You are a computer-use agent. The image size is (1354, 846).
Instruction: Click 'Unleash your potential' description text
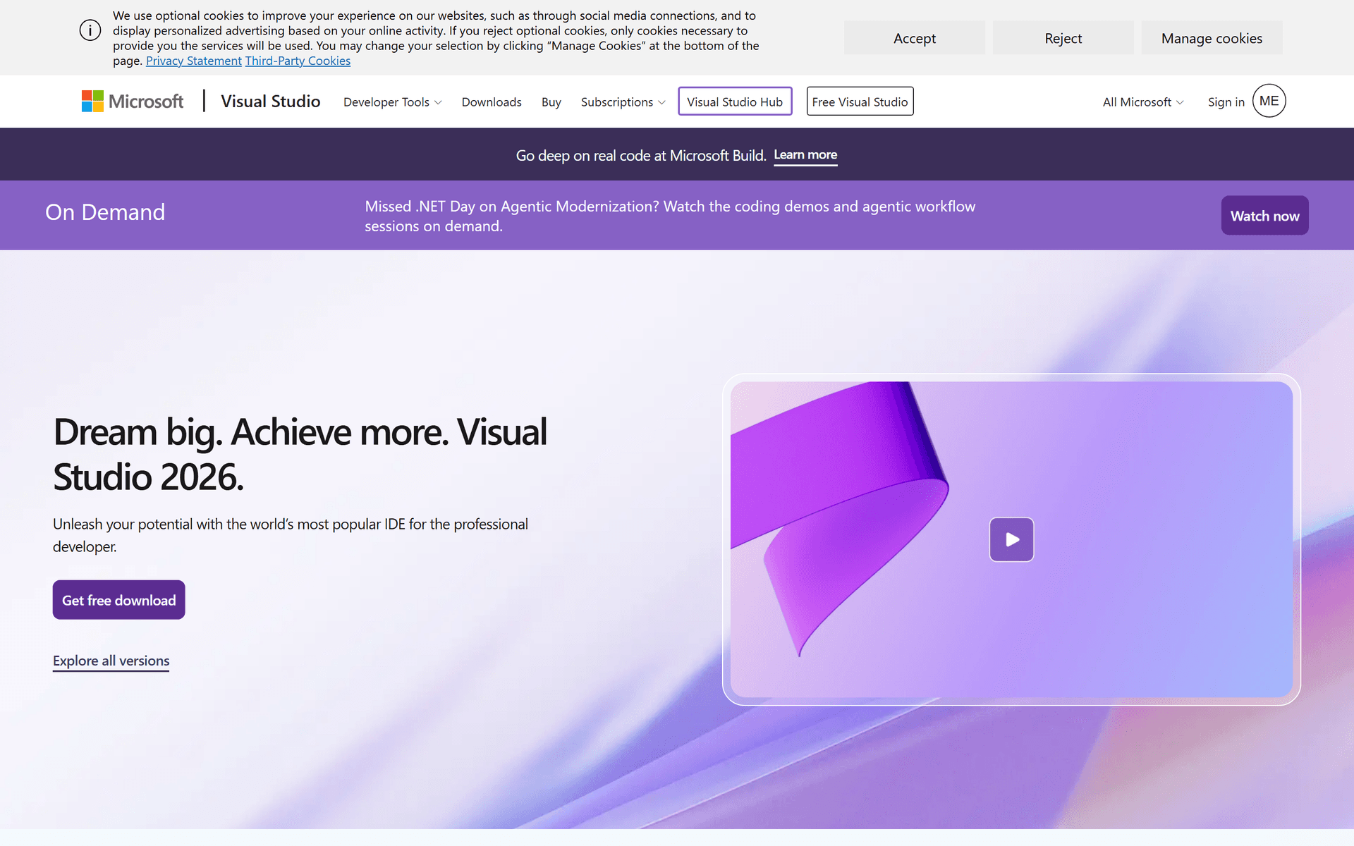pos(291,535)
